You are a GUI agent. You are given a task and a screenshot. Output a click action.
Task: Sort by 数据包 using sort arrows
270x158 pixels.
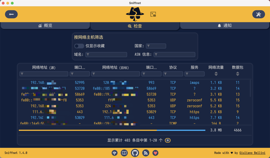click(237, 74)
